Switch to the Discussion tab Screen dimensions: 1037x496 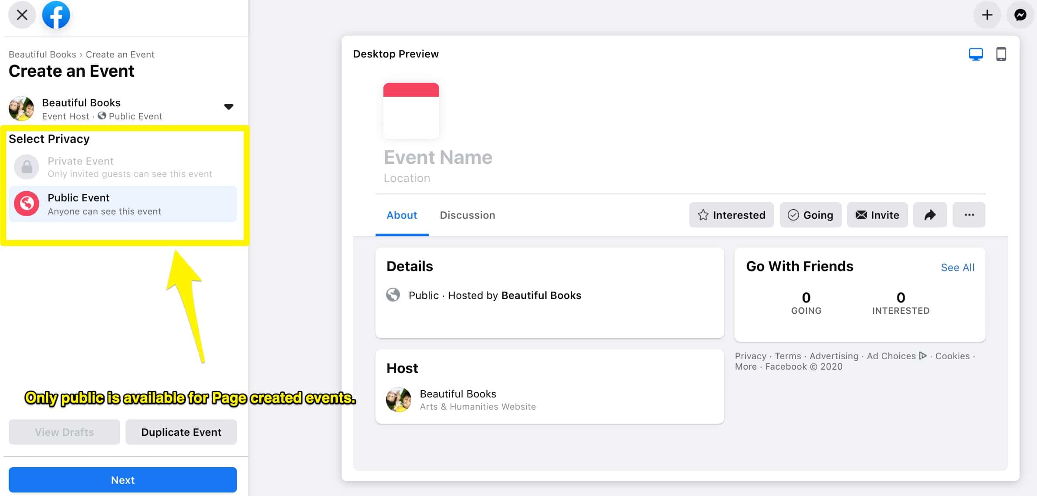click(x=467, y=215)
